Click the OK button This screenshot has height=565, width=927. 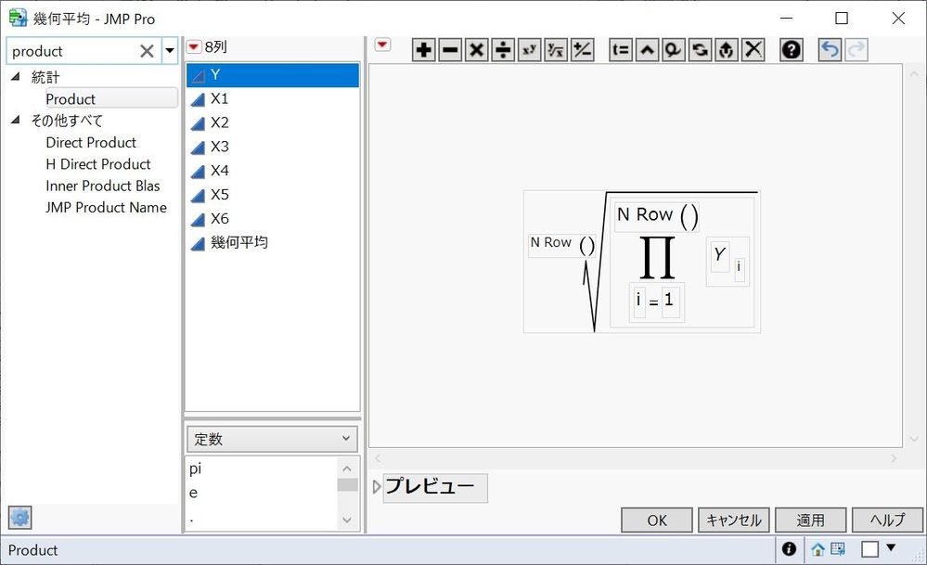(x=657, y=520)
